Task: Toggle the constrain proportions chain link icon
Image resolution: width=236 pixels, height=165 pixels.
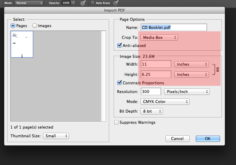Action: pyautogui.click(x=218, y=70)
